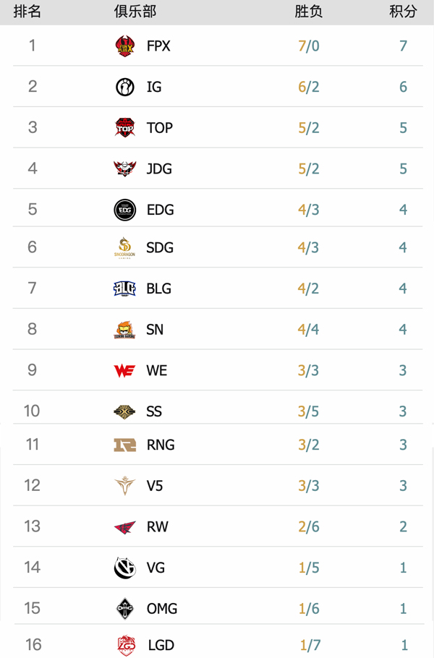Click the TOP team logo

click(x=125, y=128)
